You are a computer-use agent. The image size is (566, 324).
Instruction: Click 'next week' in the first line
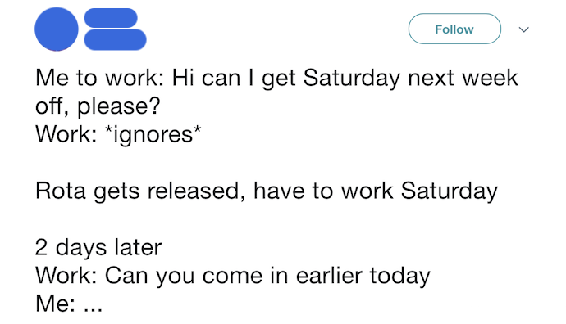click(x=463, y=78)
